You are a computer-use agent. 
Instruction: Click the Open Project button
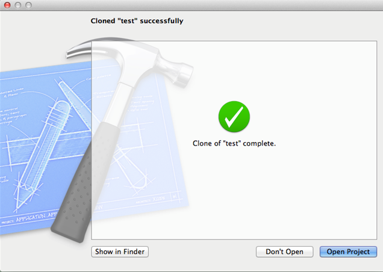(x=348, y=252)
